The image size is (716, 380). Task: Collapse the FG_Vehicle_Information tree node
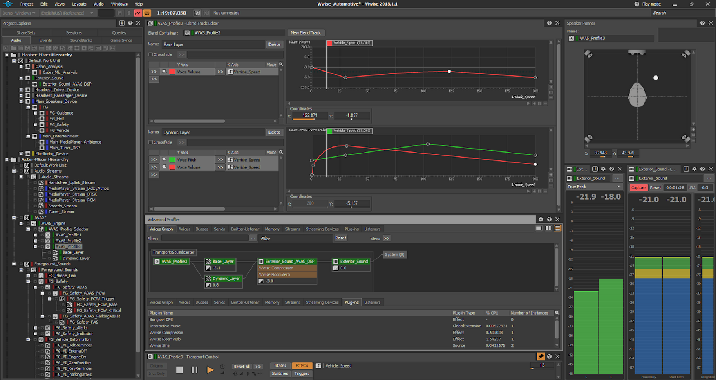(x=27, y=339)
